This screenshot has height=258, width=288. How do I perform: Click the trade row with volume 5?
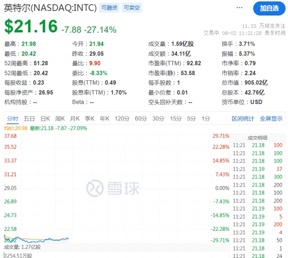(x=257, y=216)
